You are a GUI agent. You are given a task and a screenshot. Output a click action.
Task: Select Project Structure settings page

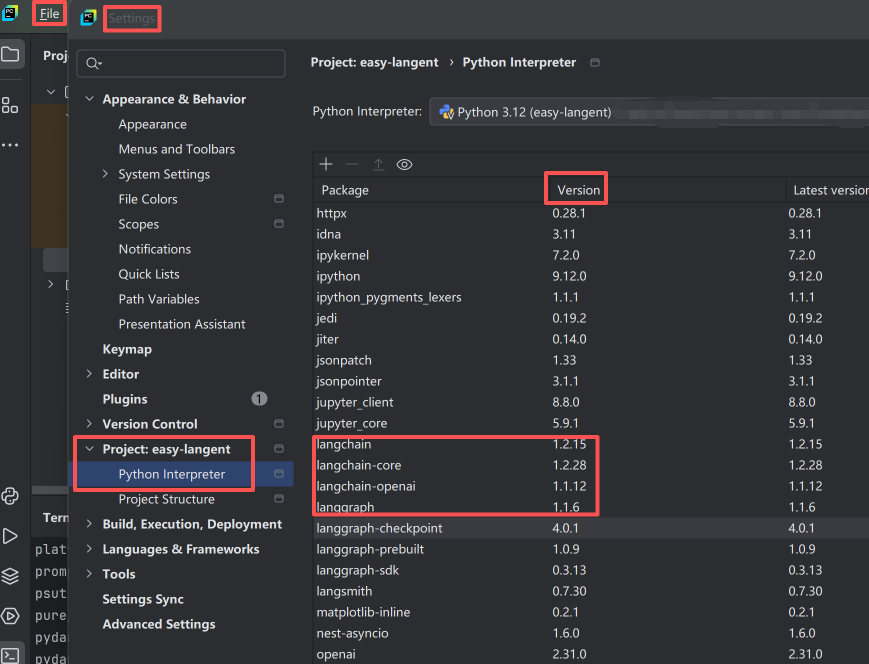click(x=166, y=499)
